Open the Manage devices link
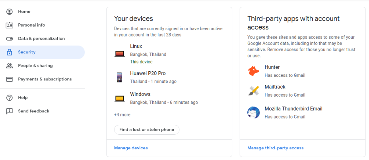 click(131, 148)
